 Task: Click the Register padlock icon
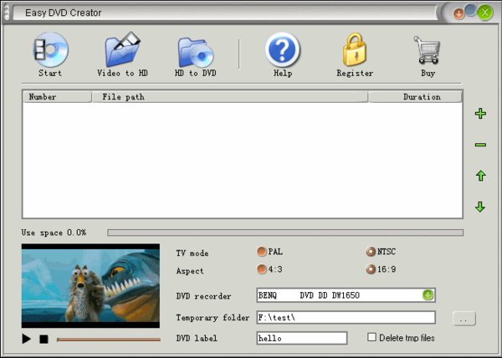point(355,49)
